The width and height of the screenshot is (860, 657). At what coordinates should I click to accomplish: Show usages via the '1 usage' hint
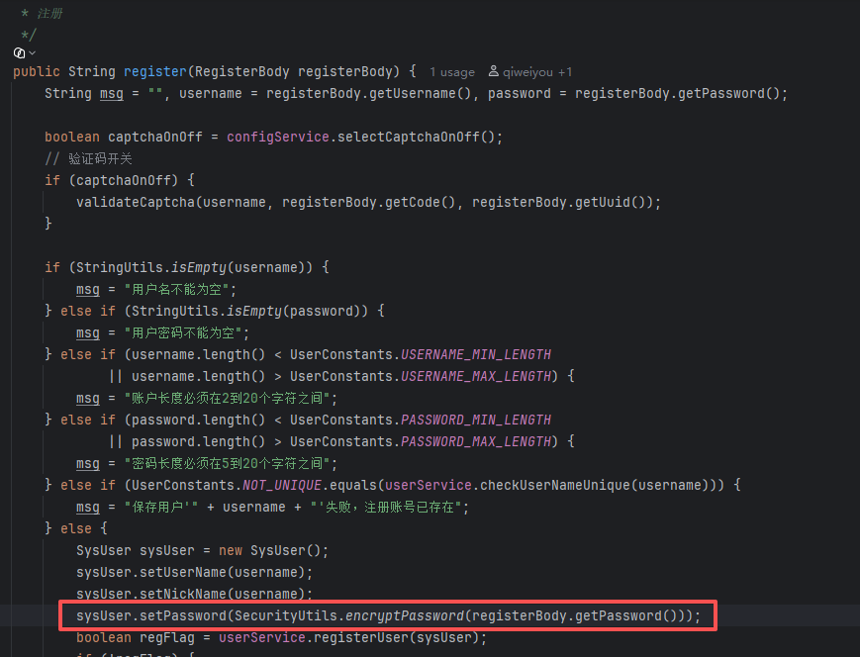(x=452, y=72)
